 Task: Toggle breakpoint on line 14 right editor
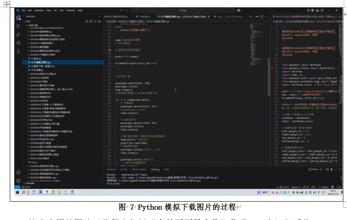[x=272, y=68]
